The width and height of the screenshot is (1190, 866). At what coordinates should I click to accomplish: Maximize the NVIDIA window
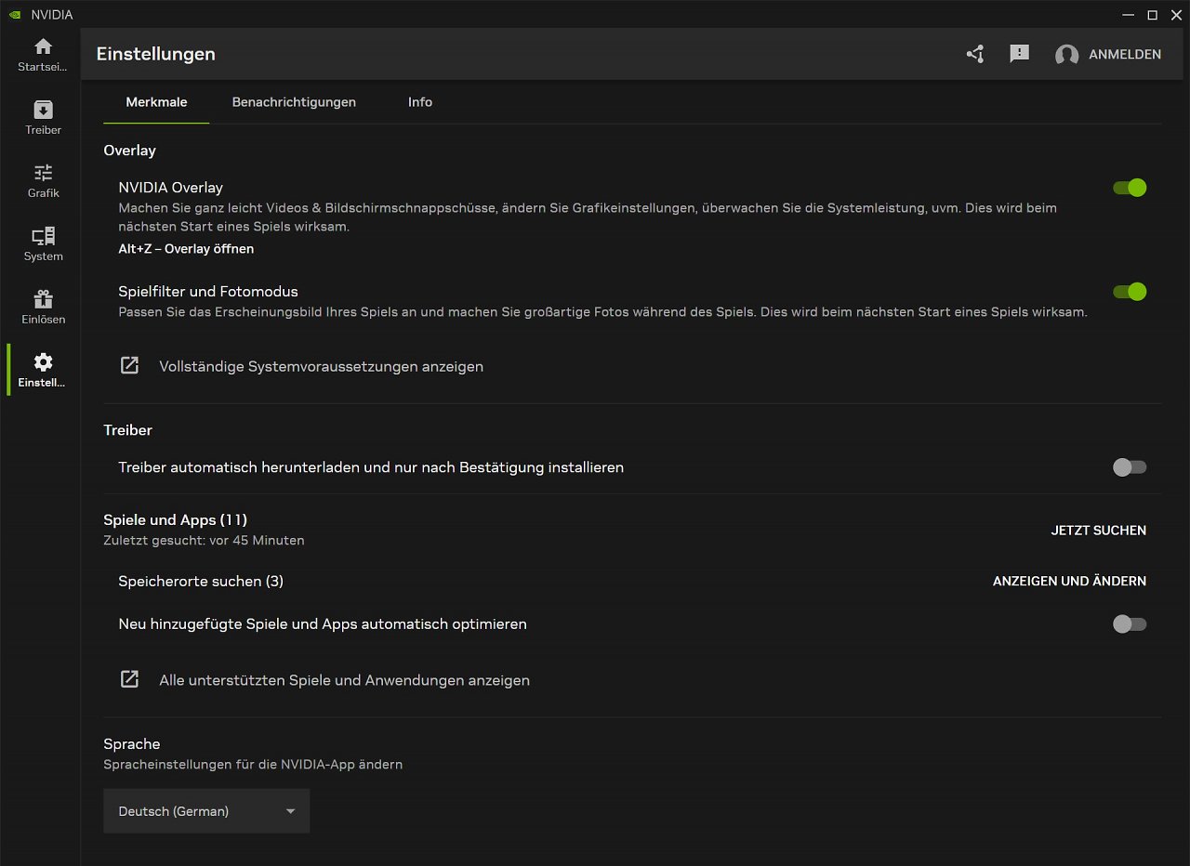click(x=1153, y=15)
